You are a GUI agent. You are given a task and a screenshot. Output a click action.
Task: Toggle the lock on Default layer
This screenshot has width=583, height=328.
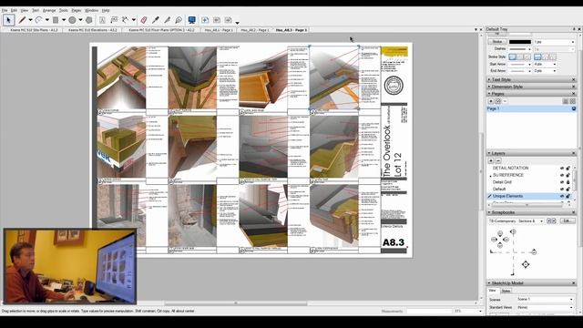point(568,189)
